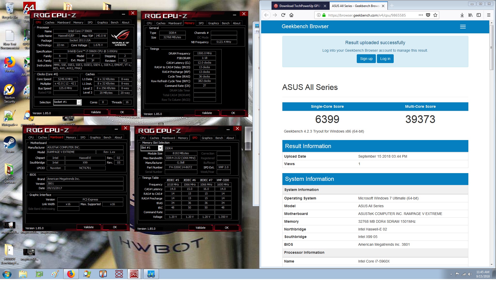Open the Firefox library icon
Viewport: 496px width, 293px height.
coord(470,15)
